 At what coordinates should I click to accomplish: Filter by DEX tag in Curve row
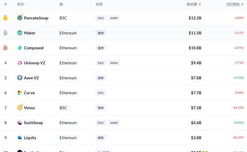click(x=100, y=93)
